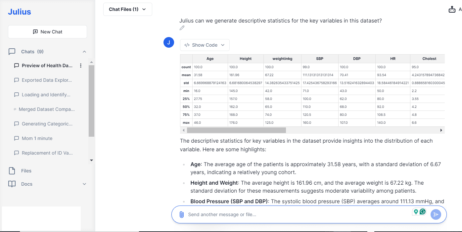462x232 pixels.
Task: Open Preview of Health Da... chat
Action: (47, 66)
